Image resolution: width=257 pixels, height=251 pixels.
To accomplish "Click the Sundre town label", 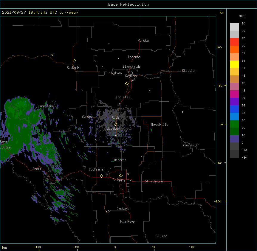I will 87,117.
